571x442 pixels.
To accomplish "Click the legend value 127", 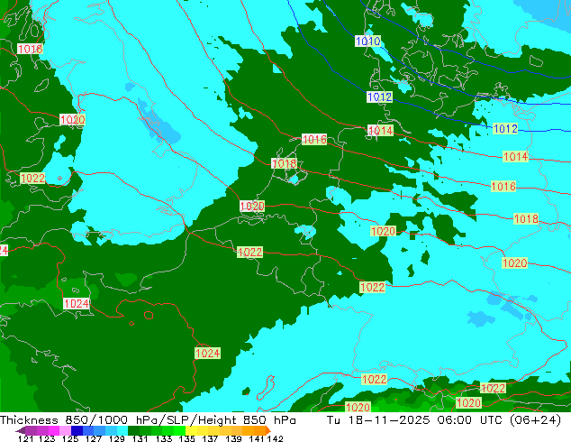I will 94,438.
